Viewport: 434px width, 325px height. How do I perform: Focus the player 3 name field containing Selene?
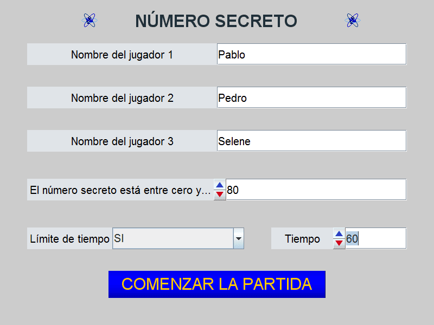(311, 141)
